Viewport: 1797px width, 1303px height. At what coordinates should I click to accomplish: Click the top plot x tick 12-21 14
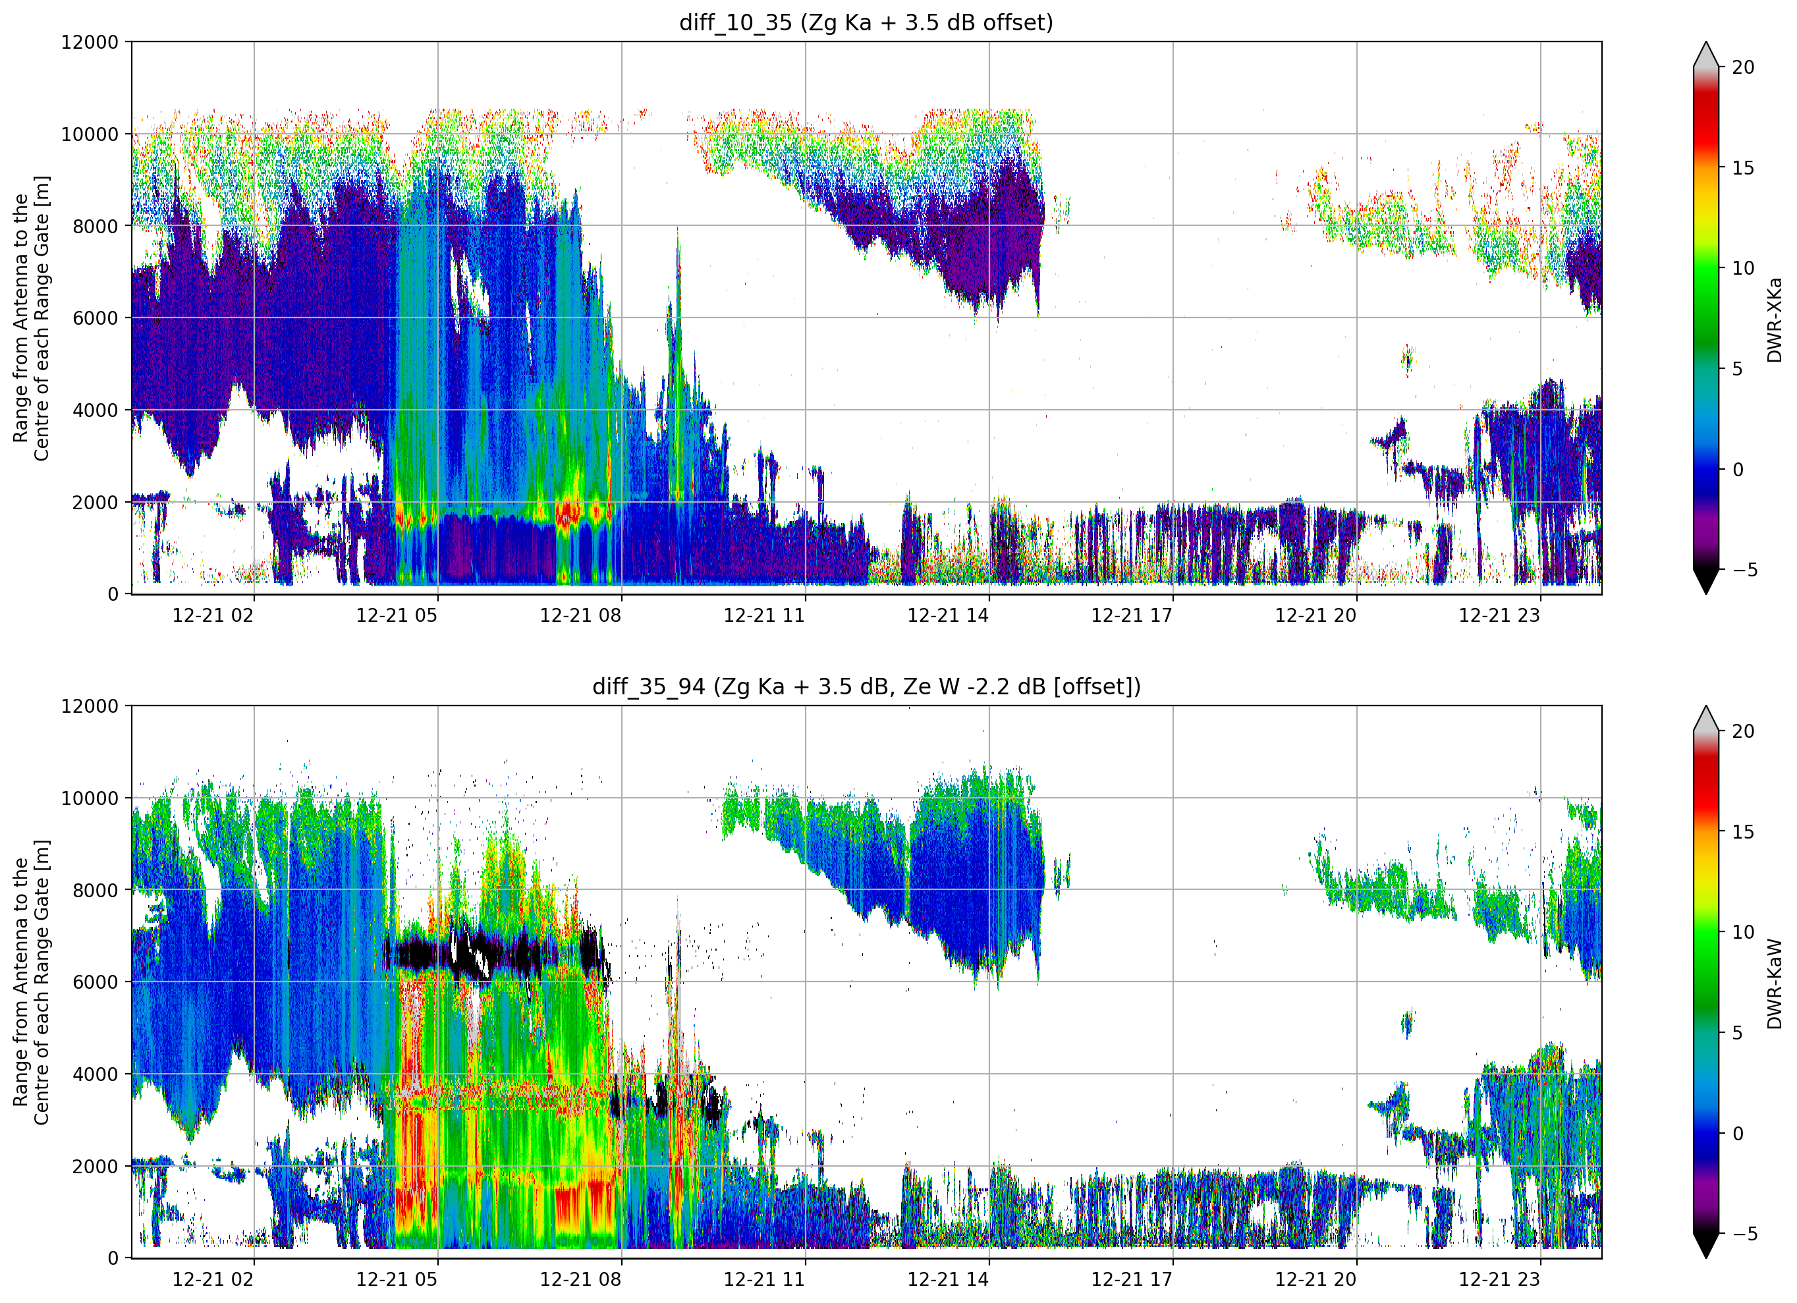click(949, 616)
